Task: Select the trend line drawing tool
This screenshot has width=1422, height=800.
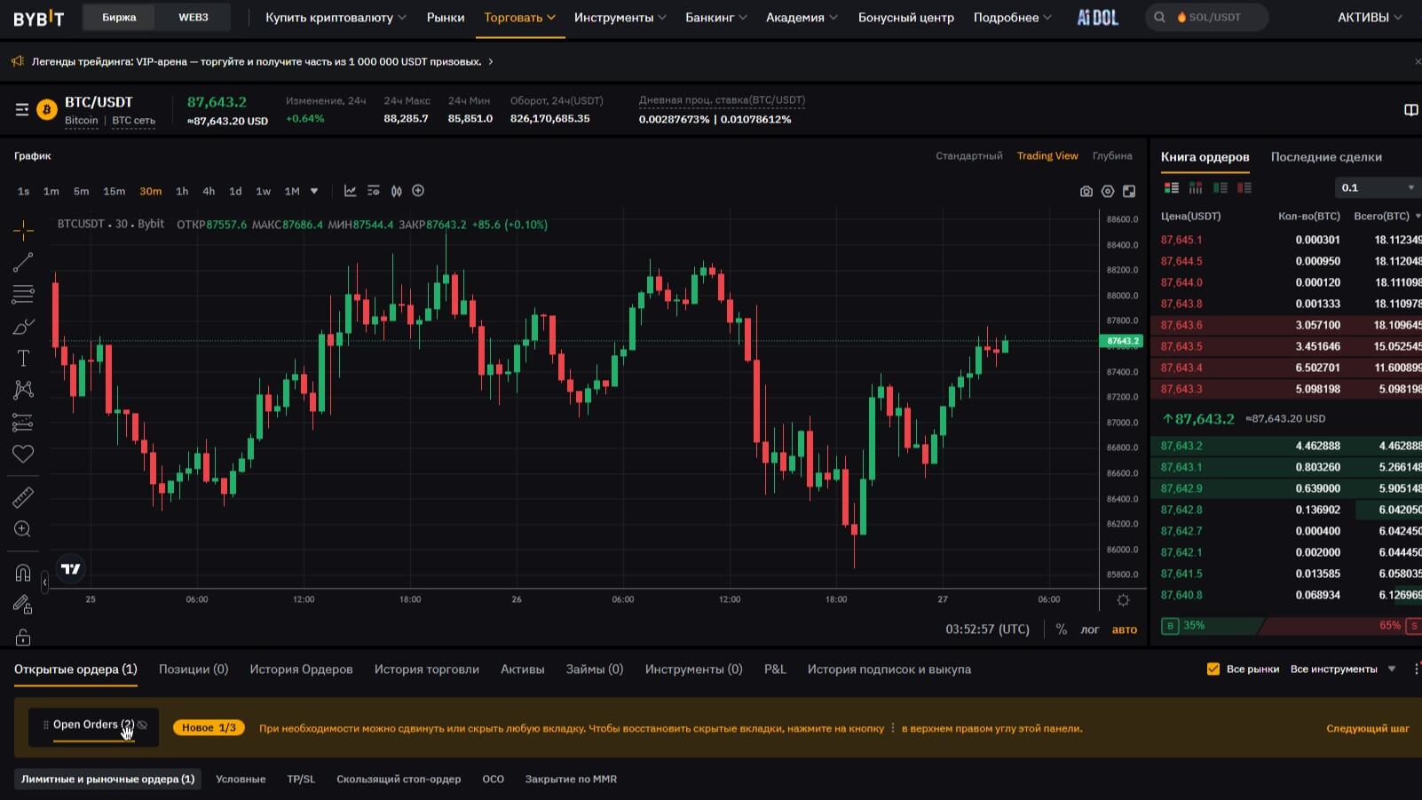Action: (23, 262)
